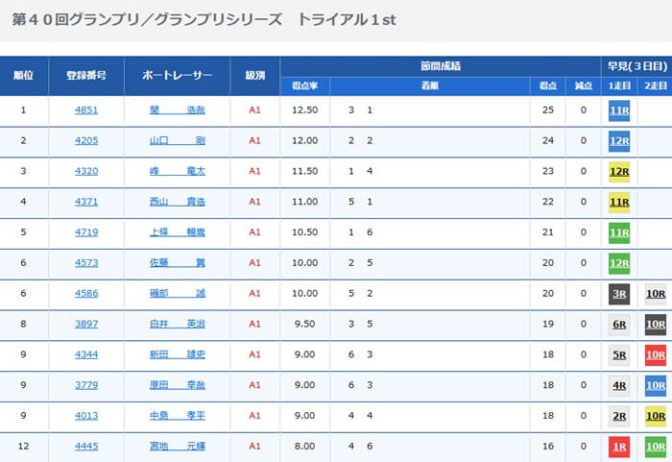This screenshot has width=672, height=462.
Task: Select the yellow 11R badge in racer 4371's row
Action: (x=619, y=203)
